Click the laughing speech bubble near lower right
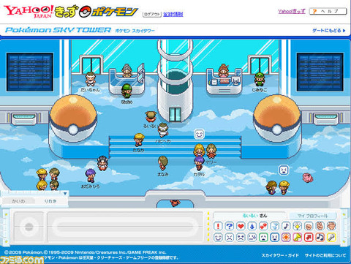 (284, 170)
